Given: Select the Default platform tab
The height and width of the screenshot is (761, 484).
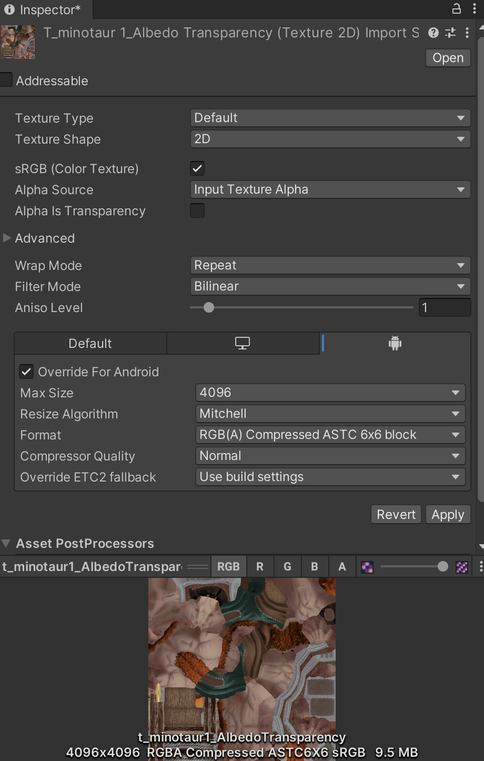Looking at the screenshot, I should [90, 344].
